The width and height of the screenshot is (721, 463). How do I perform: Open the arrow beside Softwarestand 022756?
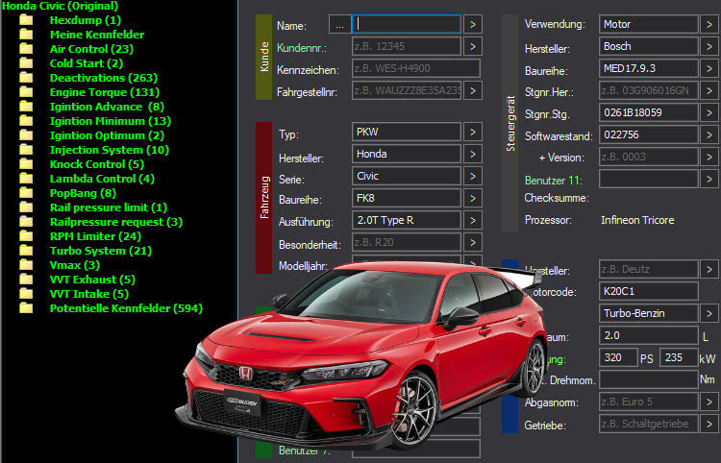[709, 134]
